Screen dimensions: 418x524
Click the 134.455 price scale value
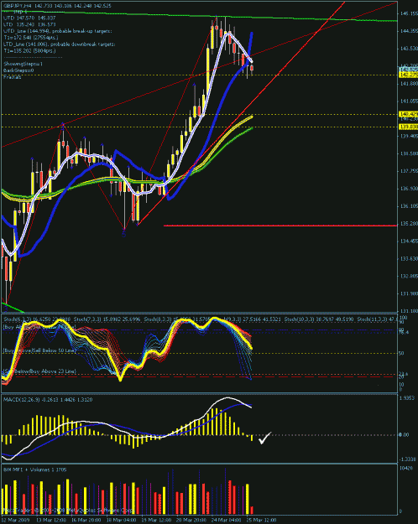(x=409, y=241)
